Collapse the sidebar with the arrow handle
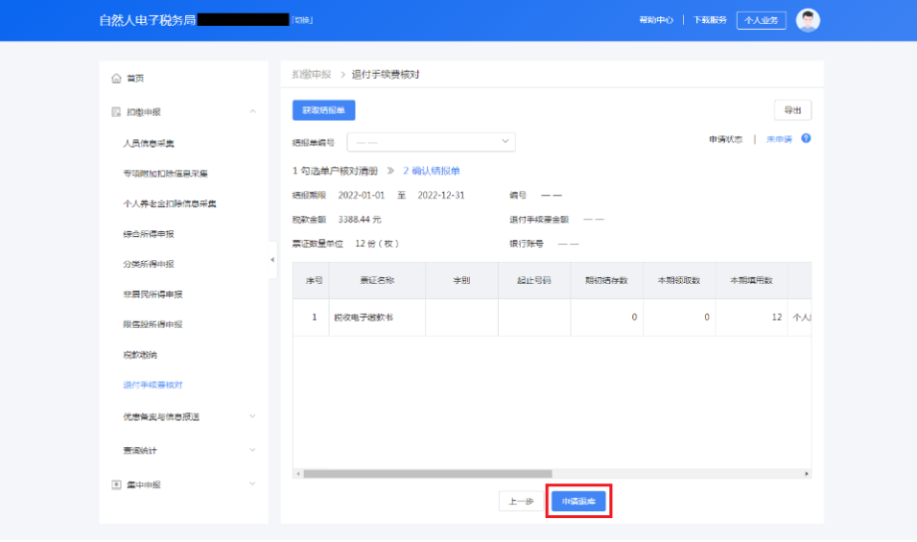 (x=272, y=260)
